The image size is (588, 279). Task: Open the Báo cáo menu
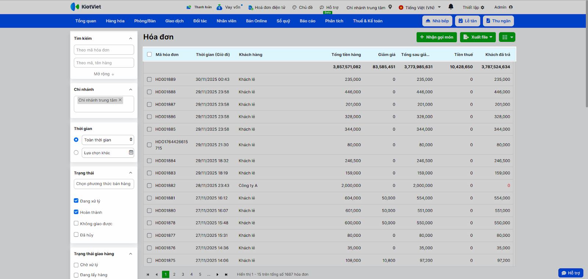308,21
